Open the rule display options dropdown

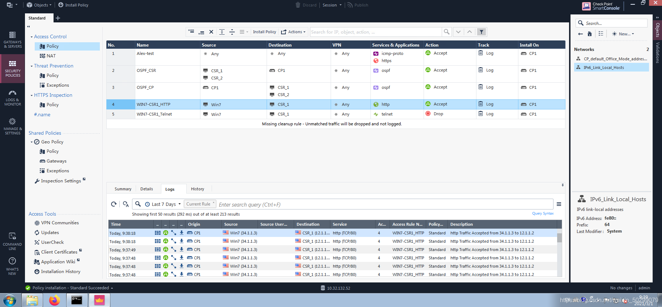(x=244, y=32)
